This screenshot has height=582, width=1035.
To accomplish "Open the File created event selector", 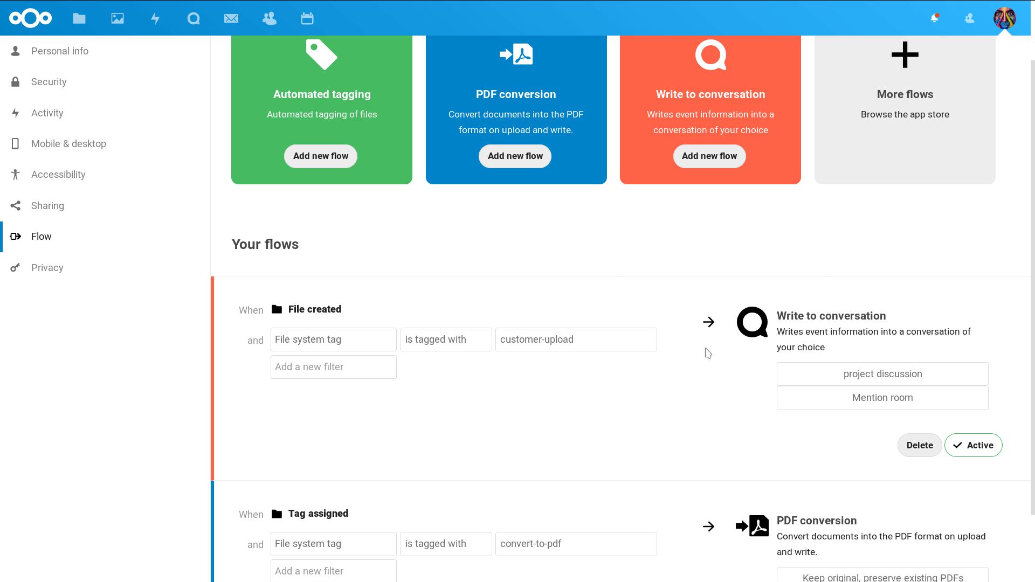I will pos(314,309).
